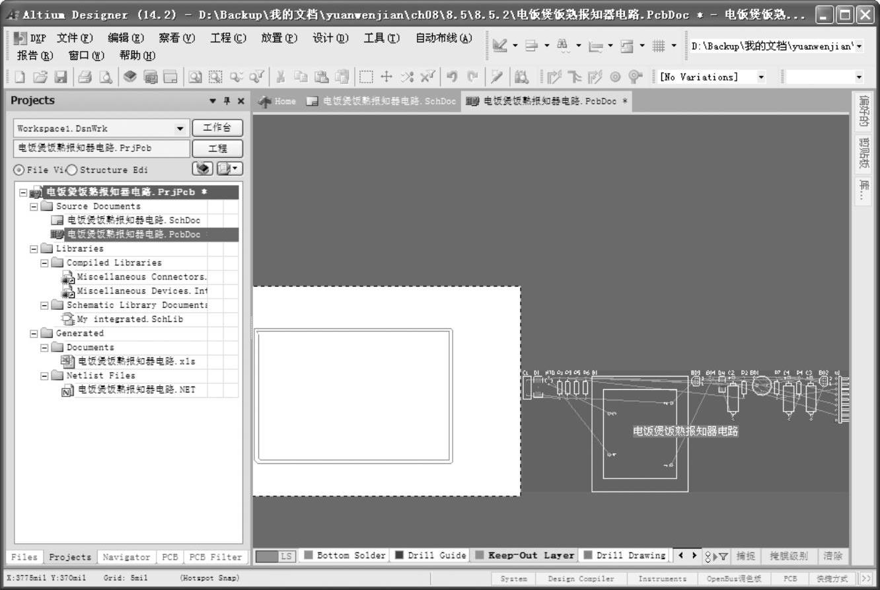Image resolution: width=880 pixels, height=590 pixels.
Task: Click the 捕捉 button at bottom
Action: pos(746,556)
